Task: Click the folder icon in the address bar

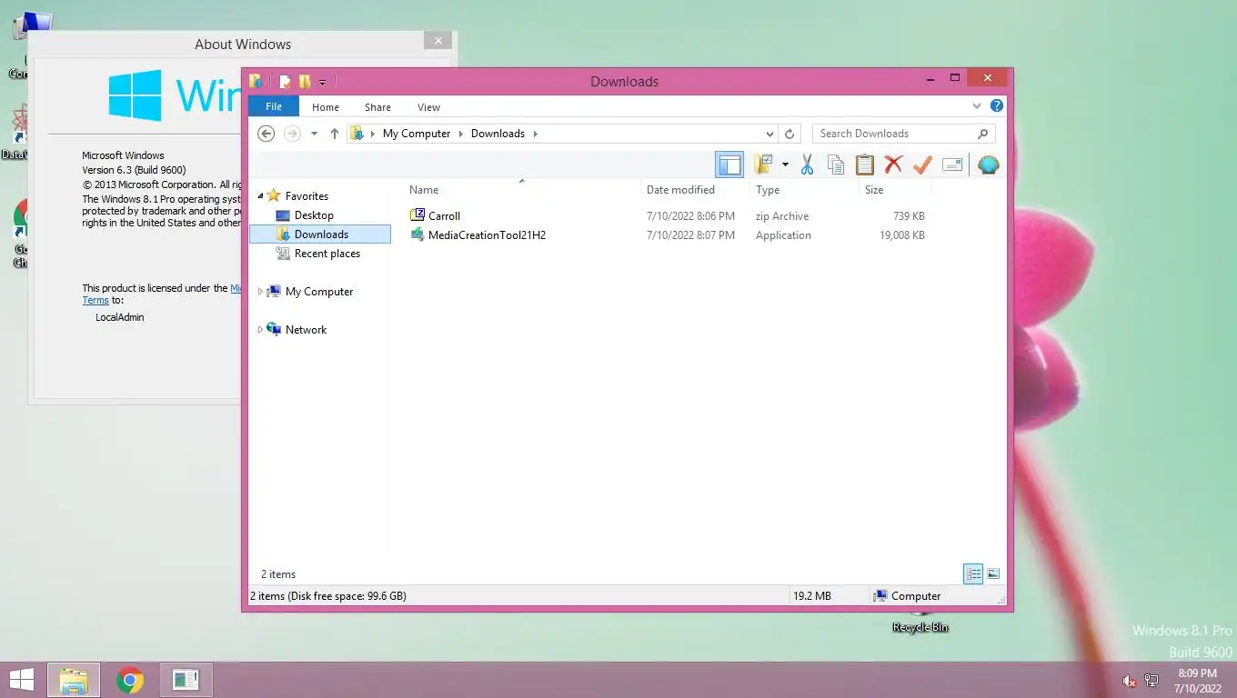Action: [357, 134]
